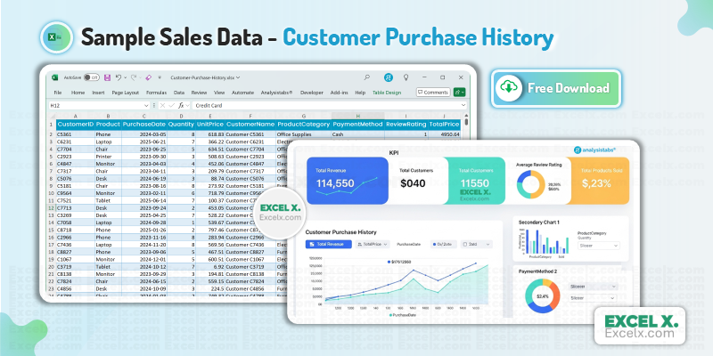Click the Enter checkmark in formula bar
Screen dimensions: 713x356
(x=171, y=105)
